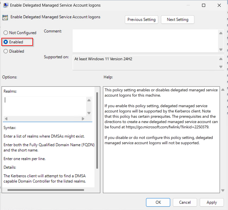Click the scroll up arrow in the Help pane
228x210 pixels.
(223, 89)
